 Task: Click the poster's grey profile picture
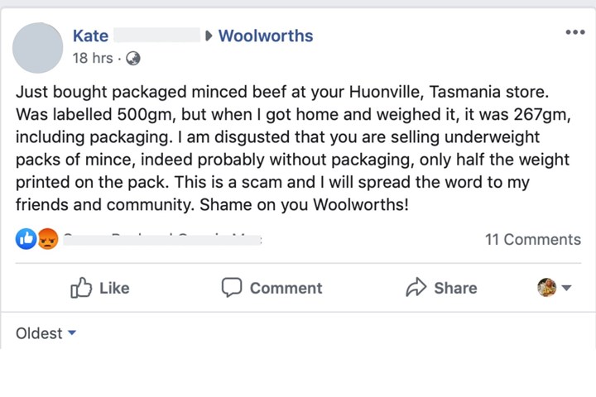(37, 48)
